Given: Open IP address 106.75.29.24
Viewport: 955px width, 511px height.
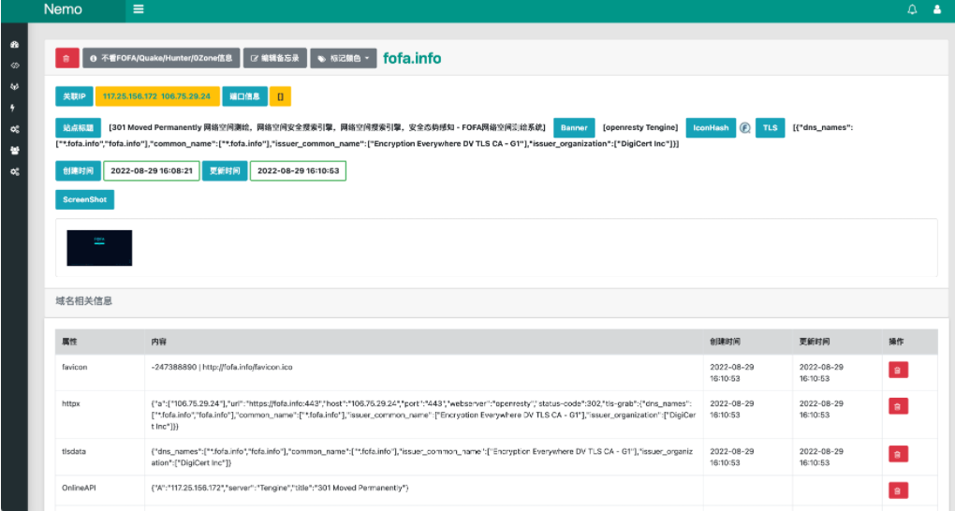Looking at the screenshot, I should point(185,96).
